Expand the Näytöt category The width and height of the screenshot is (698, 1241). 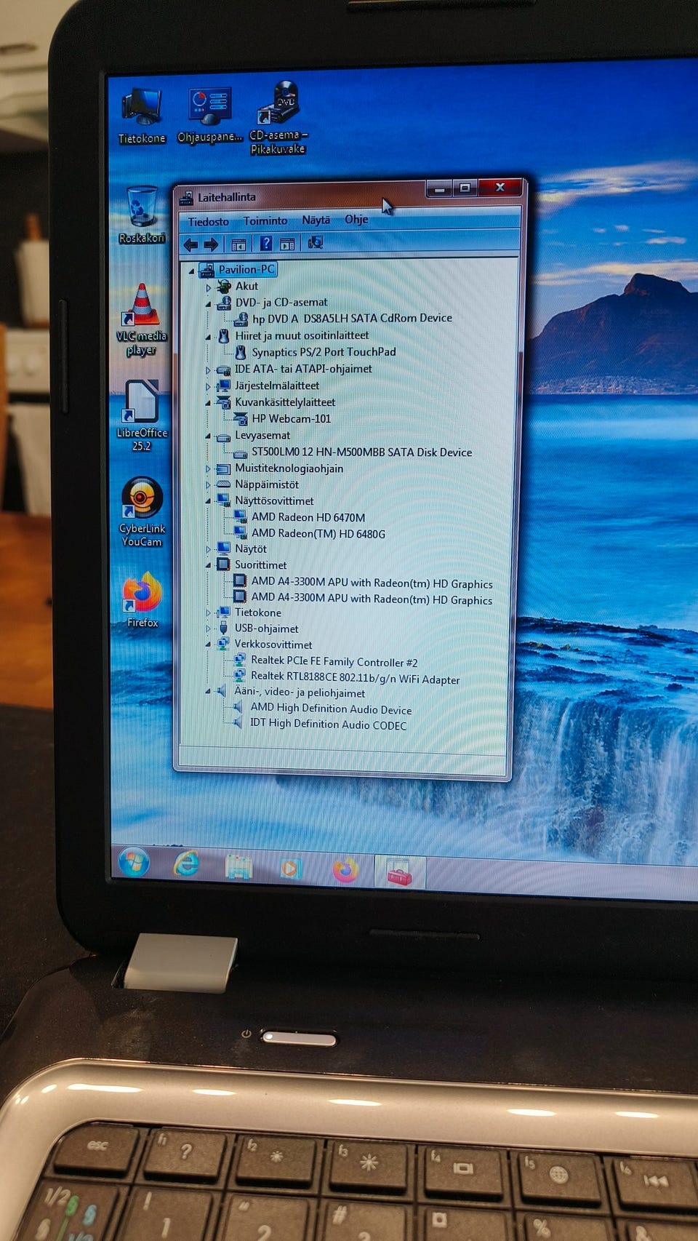[x=208, y=550]
